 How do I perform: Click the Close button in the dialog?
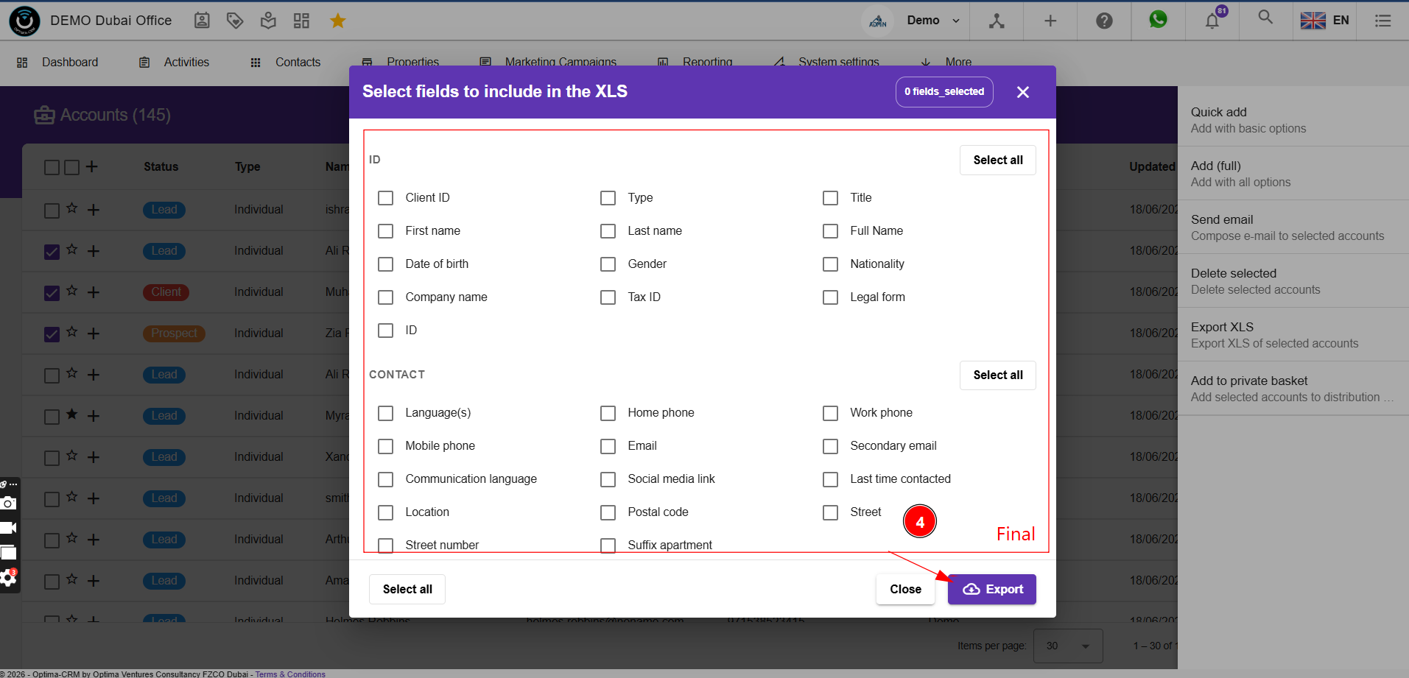[x=905, y=589]
